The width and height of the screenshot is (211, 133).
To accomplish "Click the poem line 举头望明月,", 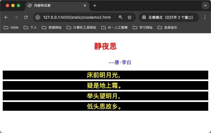I will click(x=105, y=96).
